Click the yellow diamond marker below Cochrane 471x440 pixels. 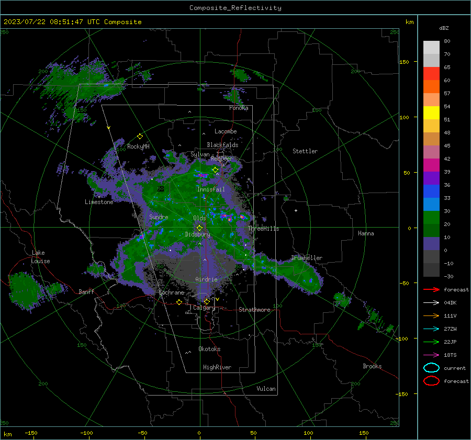tap(180, 302)
